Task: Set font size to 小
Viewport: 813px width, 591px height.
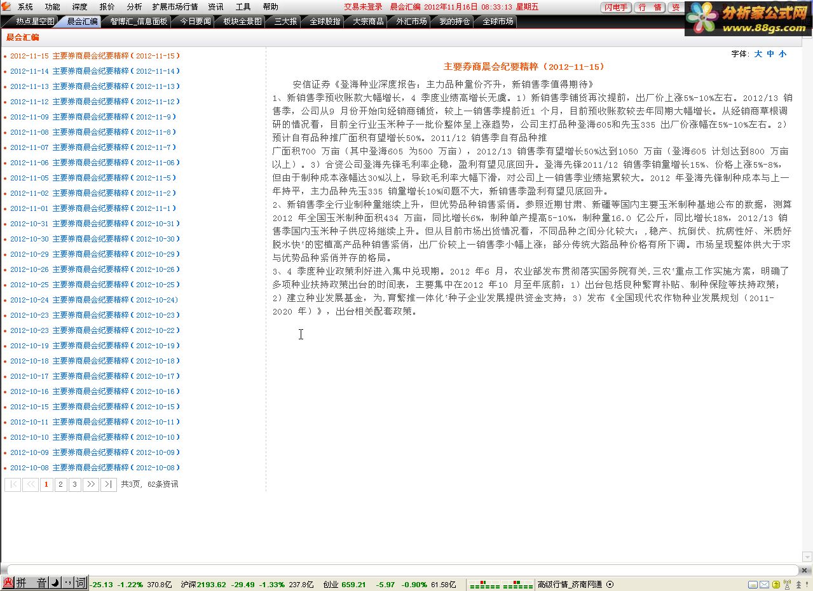Action: (x=782, y=54)
